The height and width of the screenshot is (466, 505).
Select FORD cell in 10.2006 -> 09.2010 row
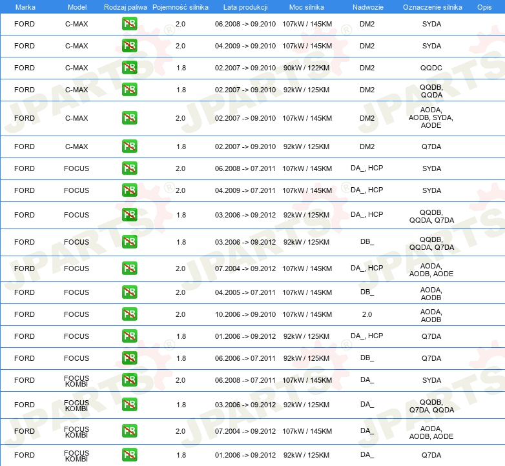25,314
